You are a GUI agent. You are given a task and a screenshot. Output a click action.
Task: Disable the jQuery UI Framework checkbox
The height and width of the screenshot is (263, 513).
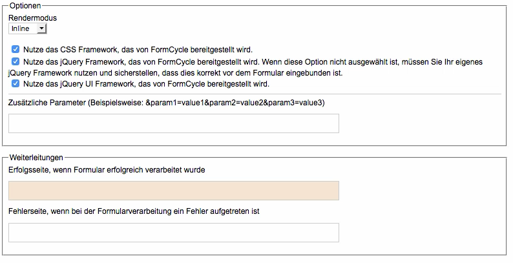click(x=16, y=83)
